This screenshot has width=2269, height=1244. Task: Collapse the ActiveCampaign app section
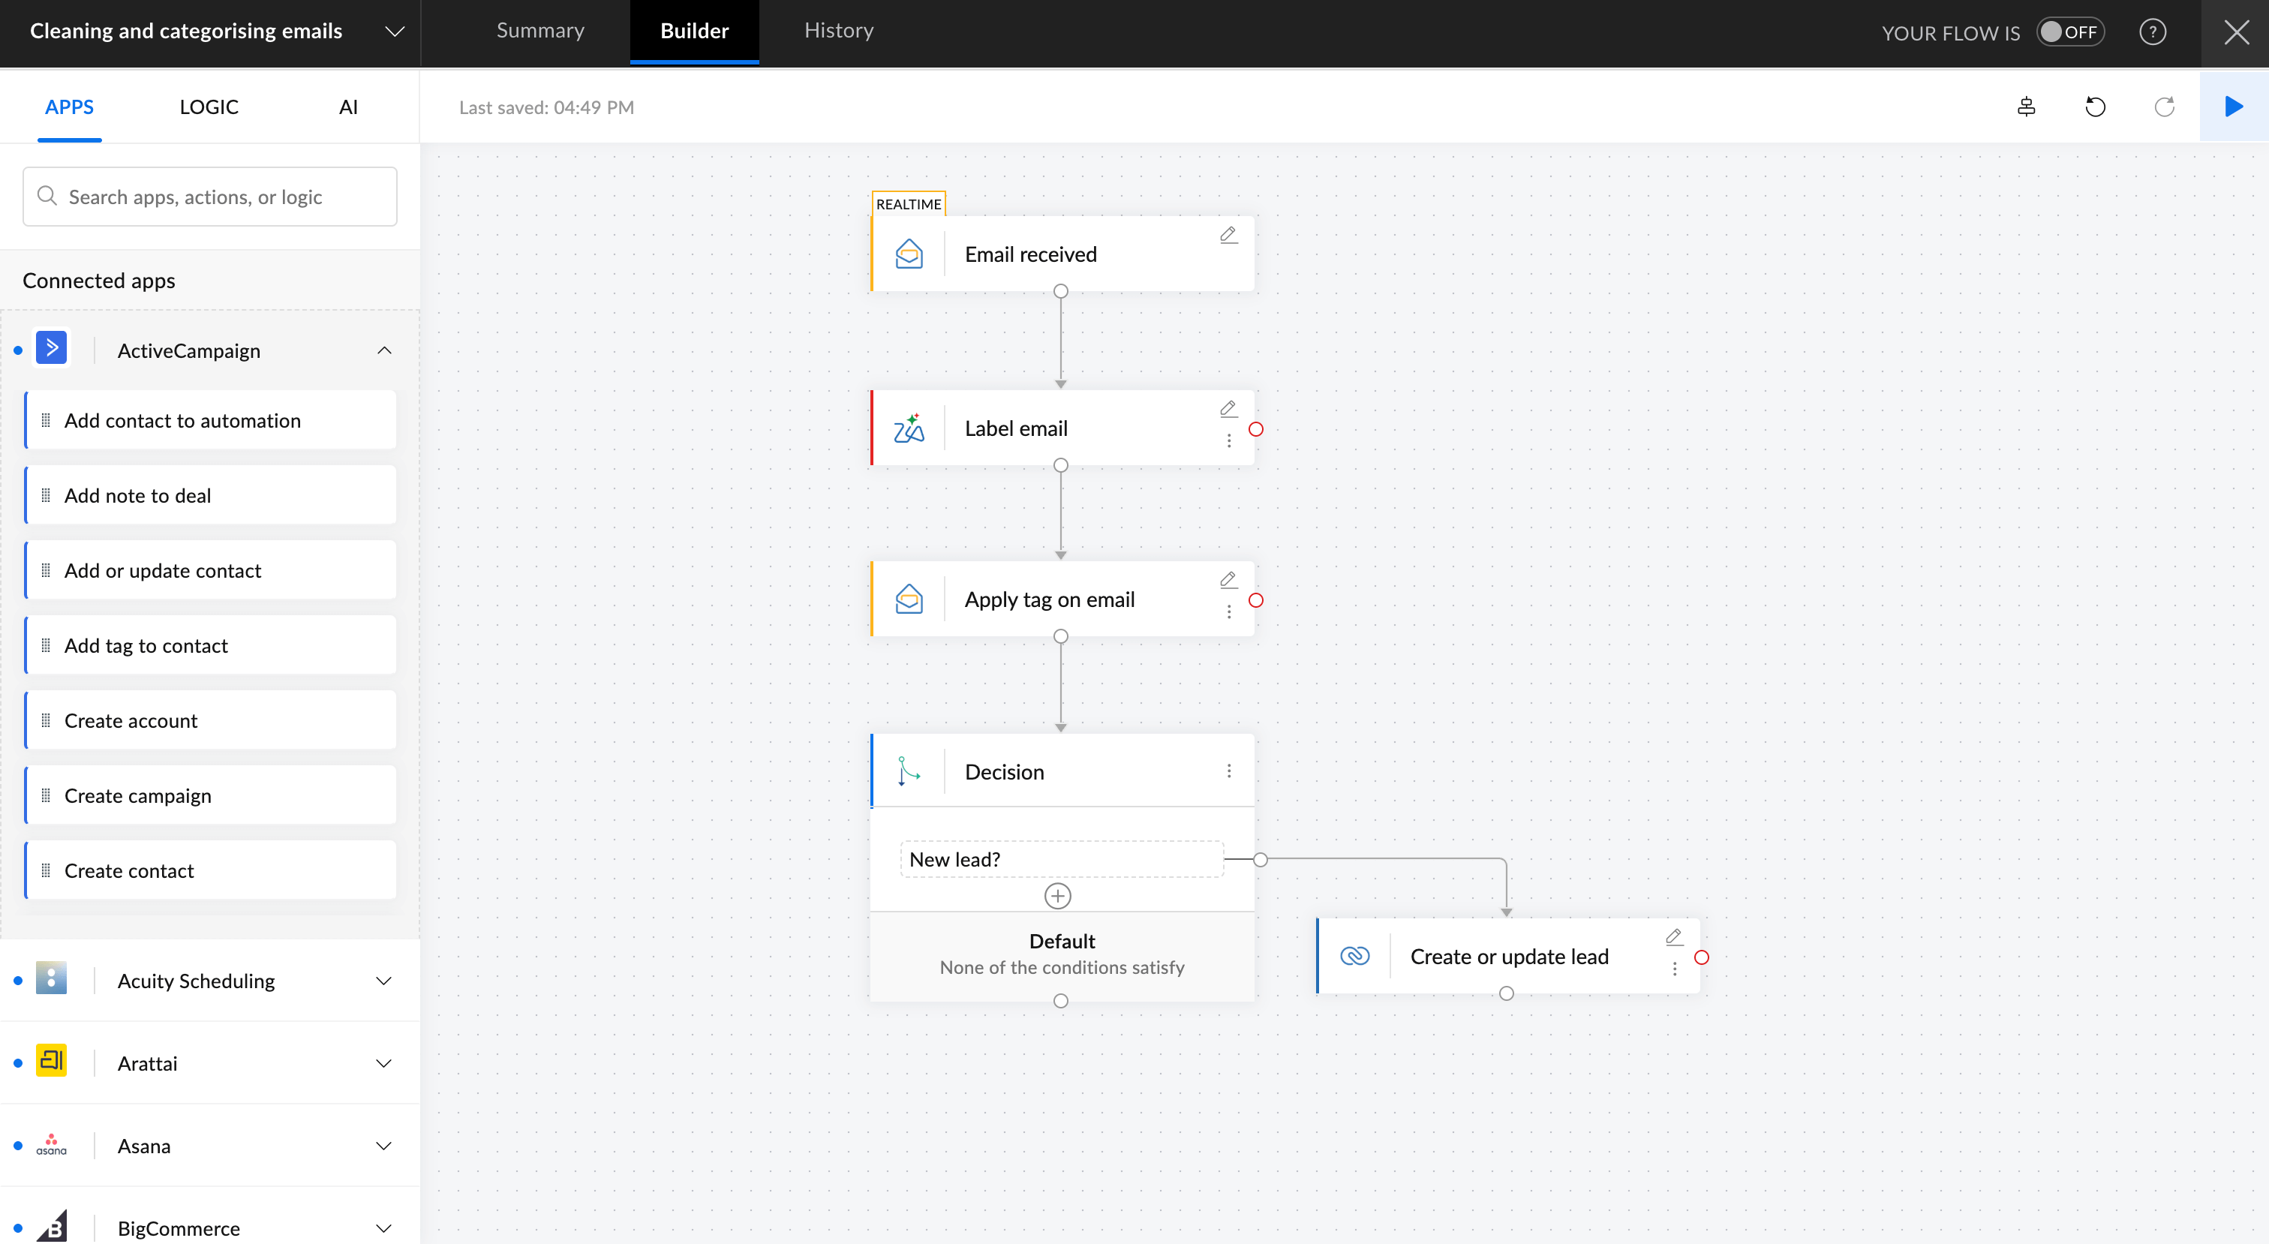(384, 350)
